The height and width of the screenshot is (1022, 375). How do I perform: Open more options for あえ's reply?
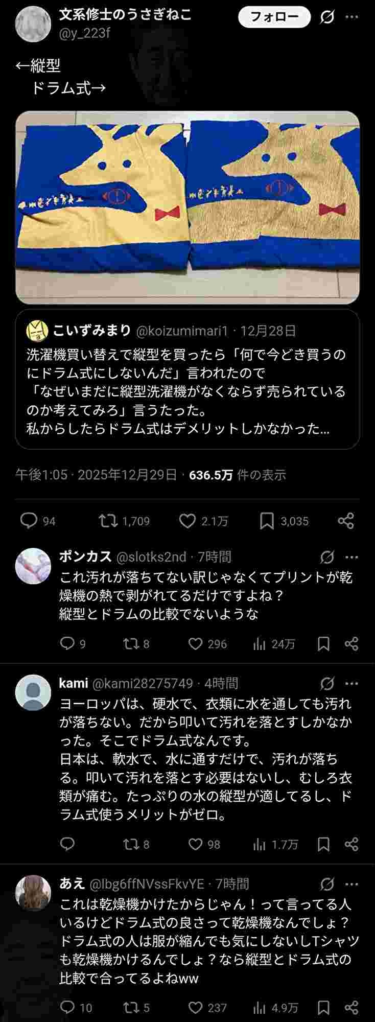352,884
